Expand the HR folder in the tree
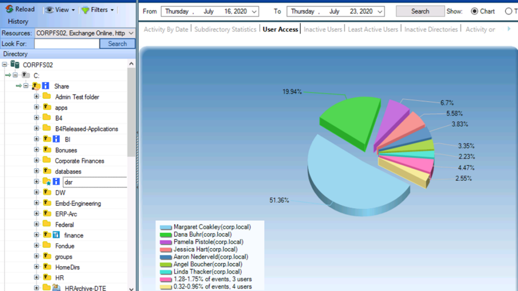The height and width of the screenshot is (291, 518). (38, 277)
